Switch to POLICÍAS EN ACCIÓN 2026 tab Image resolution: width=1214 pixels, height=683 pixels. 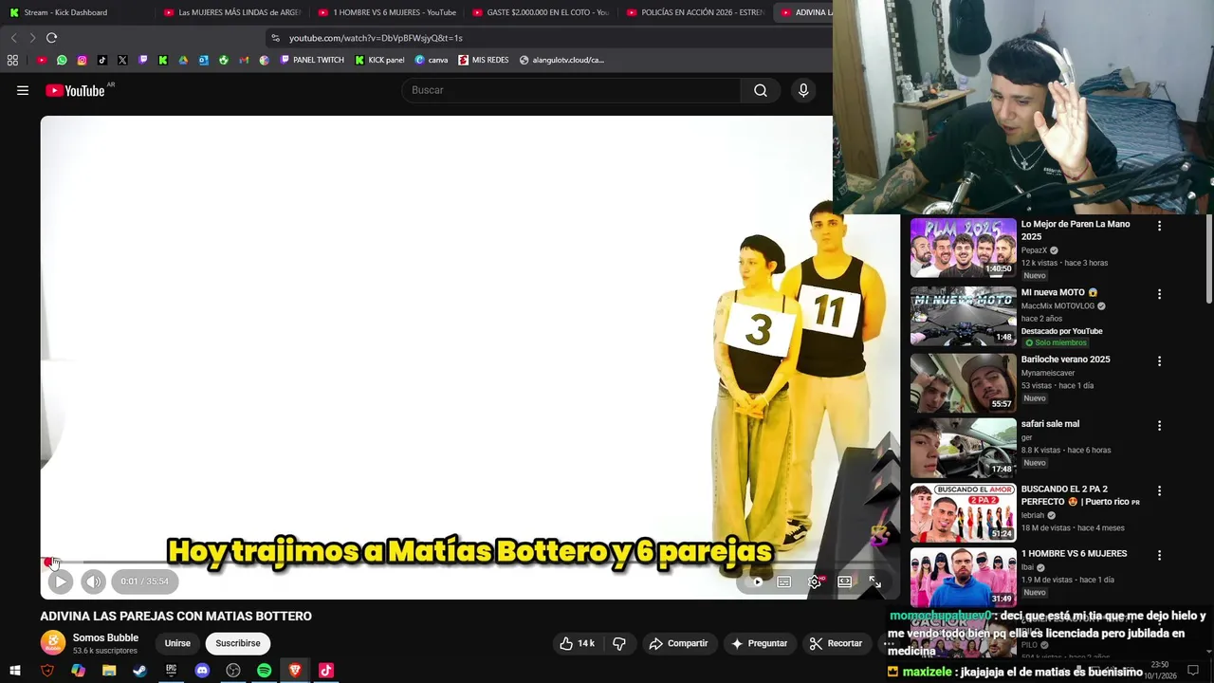click(695, 12)
